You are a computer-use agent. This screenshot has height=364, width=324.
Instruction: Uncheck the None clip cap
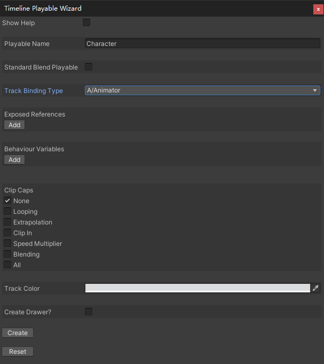click(x=7, y=200)
